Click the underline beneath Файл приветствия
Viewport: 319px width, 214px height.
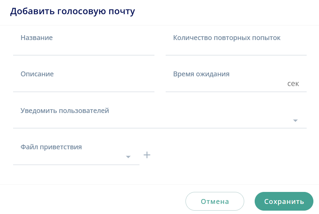tap(76, 164)
